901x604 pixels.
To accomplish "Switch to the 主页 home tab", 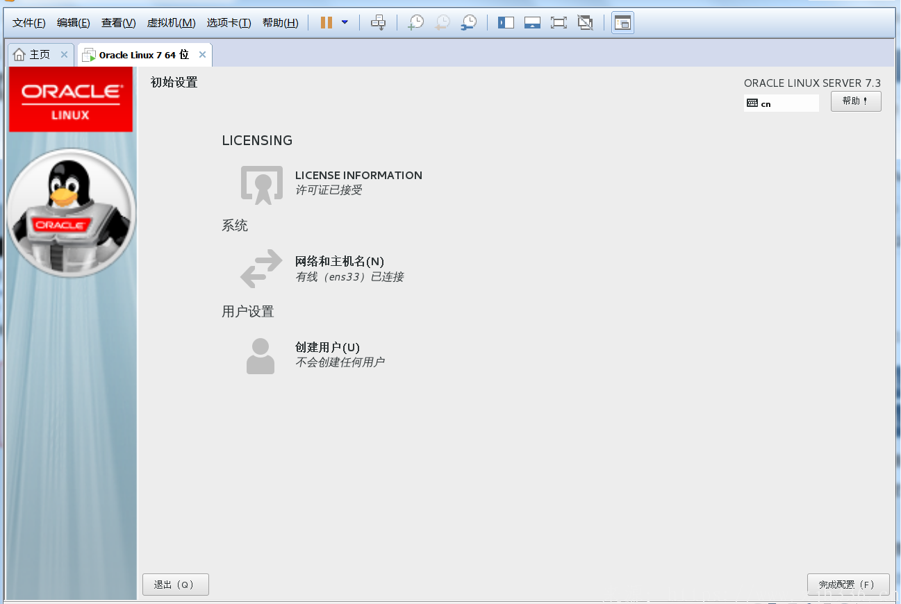I will click(x=33, y=55).
